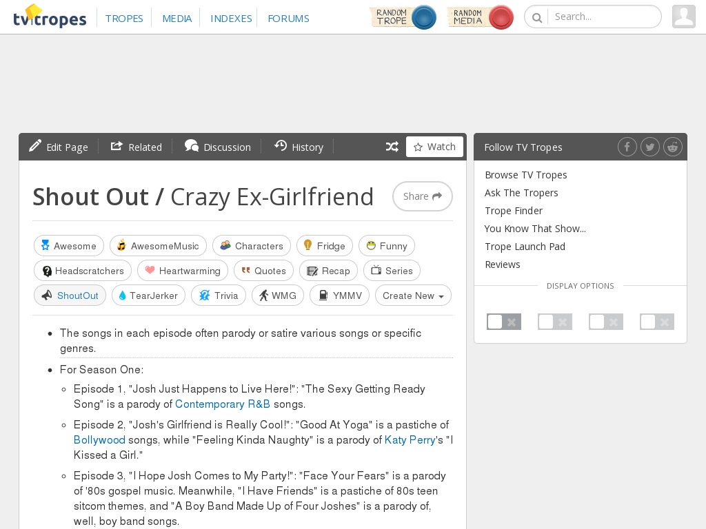Viewport: 706px width, 529px height.
Task: Follow TV Tropes on Reddit
Action: (673, 147)
